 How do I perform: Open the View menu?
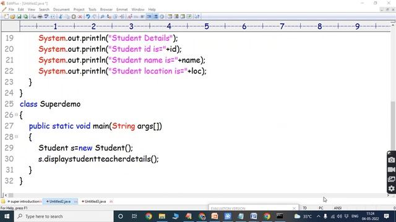coord(32,10)
